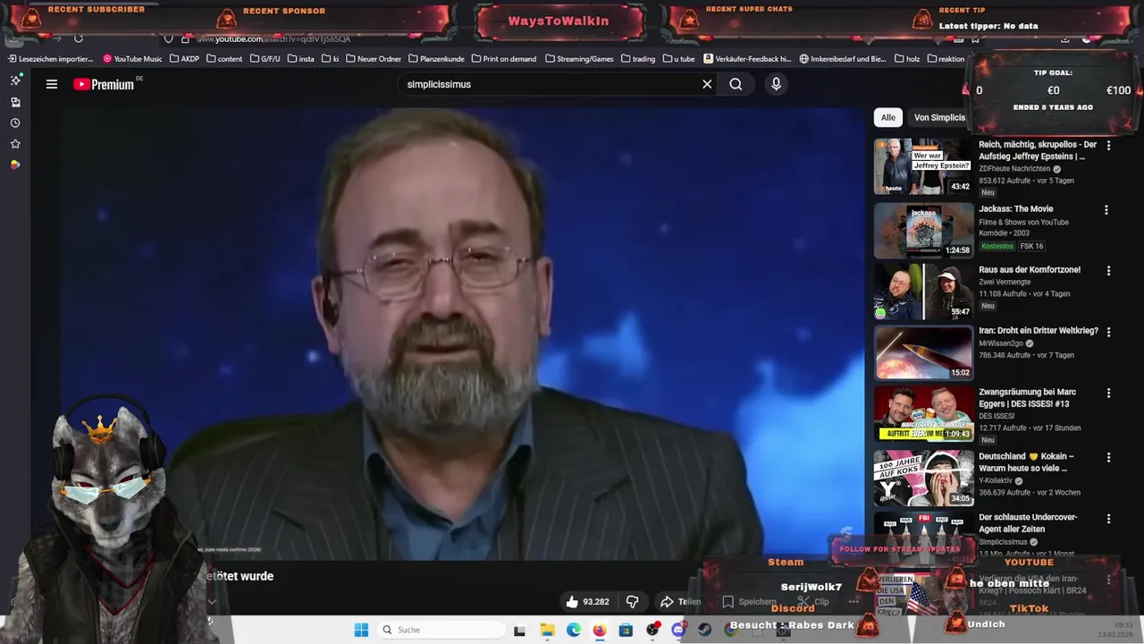This screenshot has height=644, width=1144.
Task: Open 'Deutschland Kokain' video title
Action: tap(1026, 462)
